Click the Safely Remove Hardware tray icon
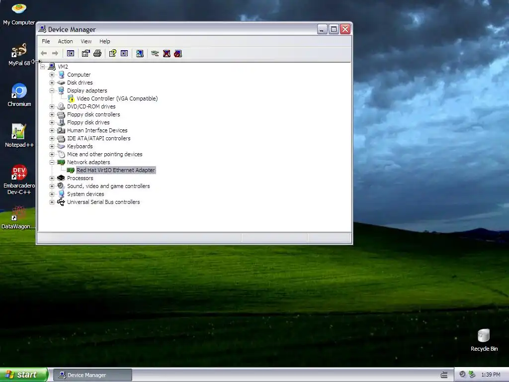The image size is (509, 382). 472,375
